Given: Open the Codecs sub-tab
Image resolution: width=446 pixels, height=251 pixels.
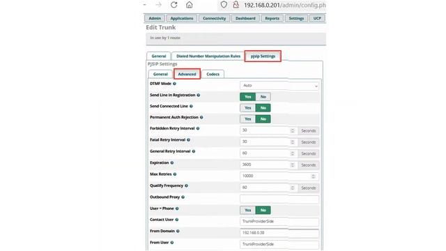Looking at the screenshot, I should [x=213, y=74].
